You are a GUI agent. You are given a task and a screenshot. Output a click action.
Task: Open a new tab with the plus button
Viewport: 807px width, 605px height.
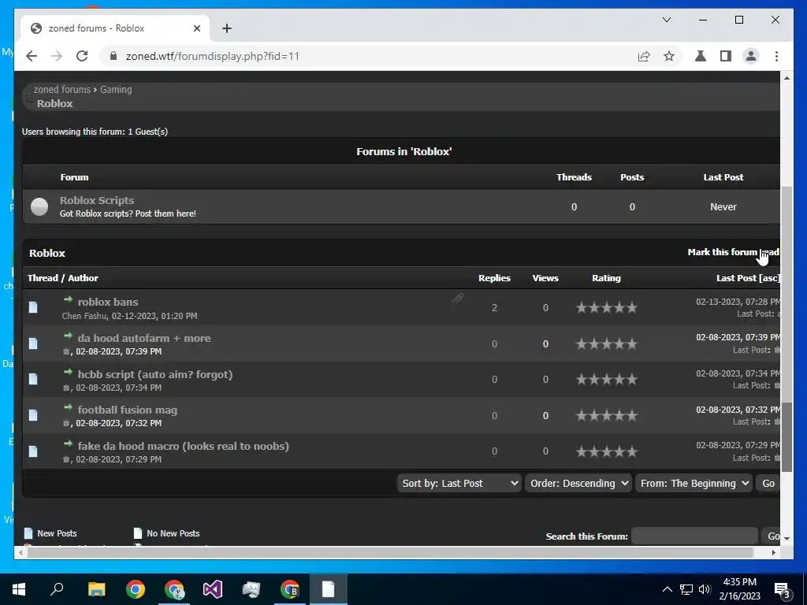(x=227, y=28)
